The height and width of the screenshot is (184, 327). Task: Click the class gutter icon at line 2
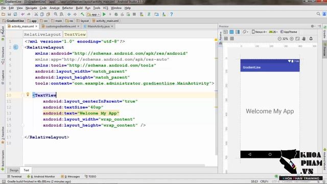(x=16, y=47)
